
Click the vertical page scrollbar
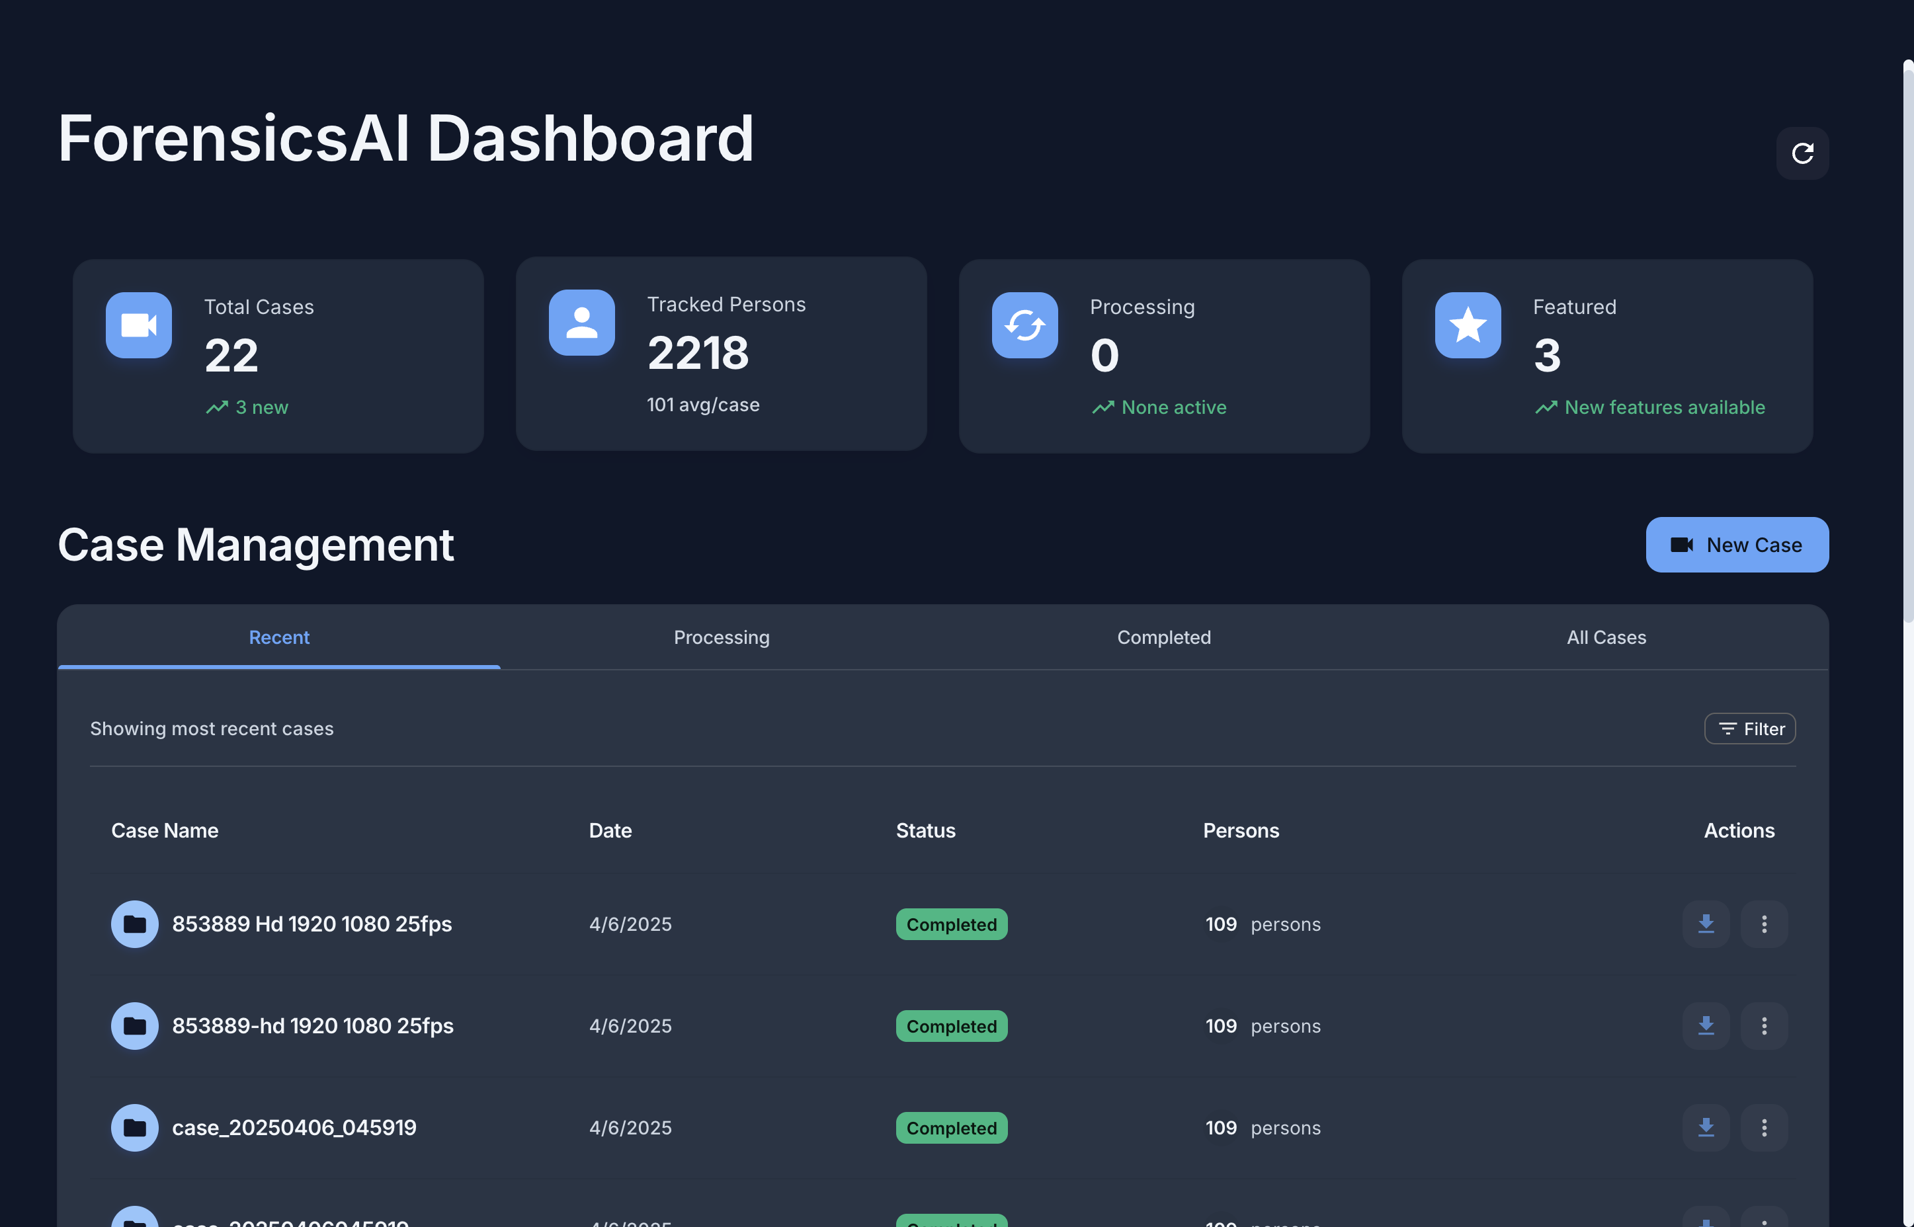(1907, 342)
